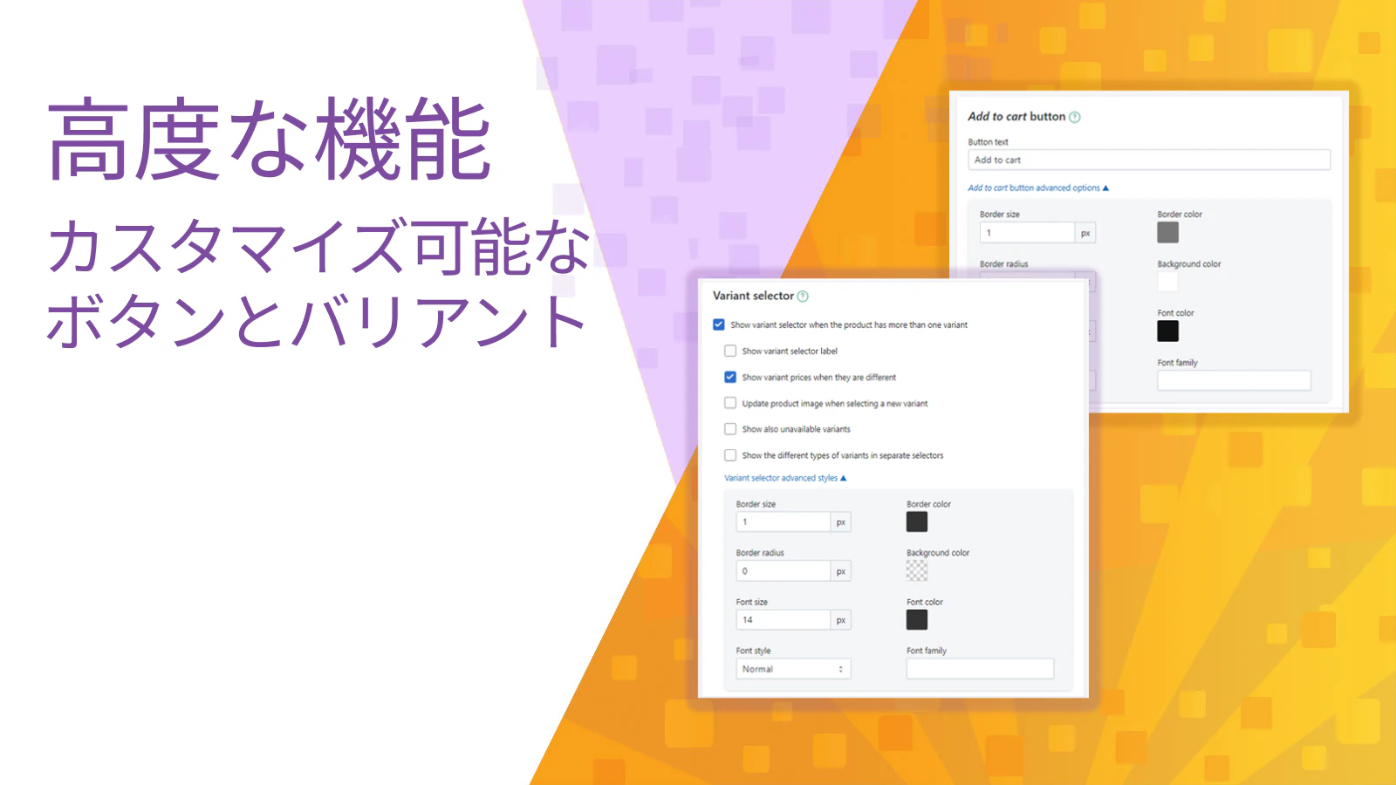Uncheck 'Show variant selector when the product has more than one variant'
The height and width of the screenshot is (785, 1396).
tap(719, 324)
